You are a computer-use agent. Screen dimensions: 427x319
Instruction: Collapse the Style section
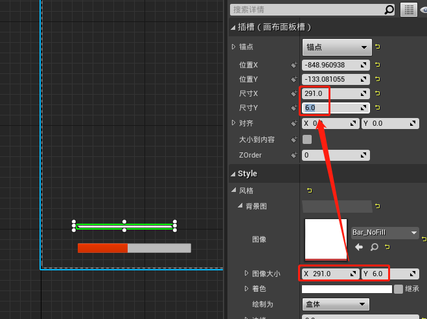233,174
